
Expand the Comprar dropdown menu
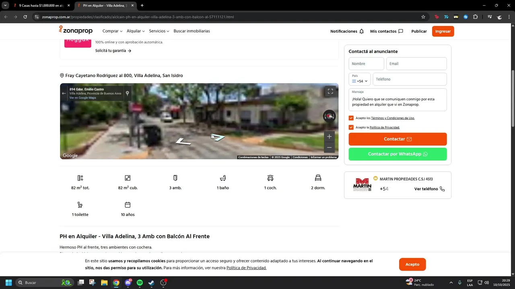point(112,31)
